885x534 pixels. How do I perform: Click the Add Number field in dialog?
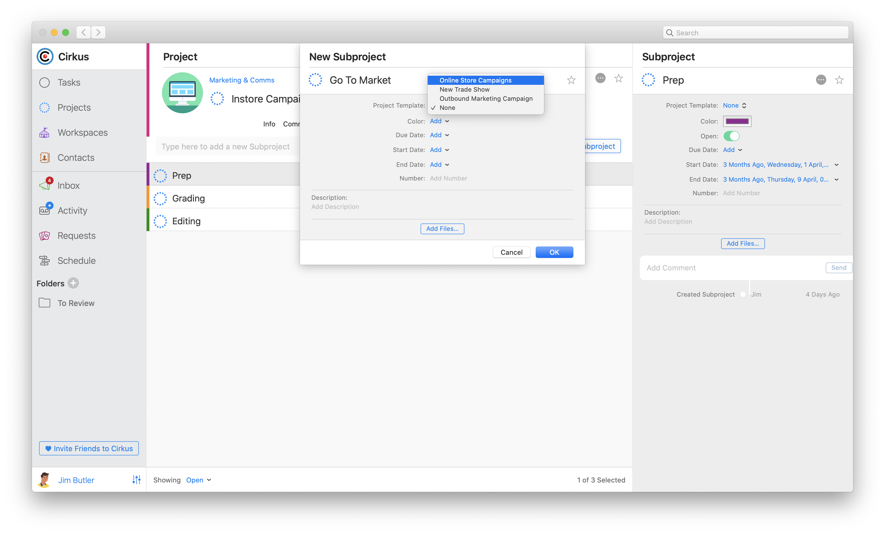[448, 178]
